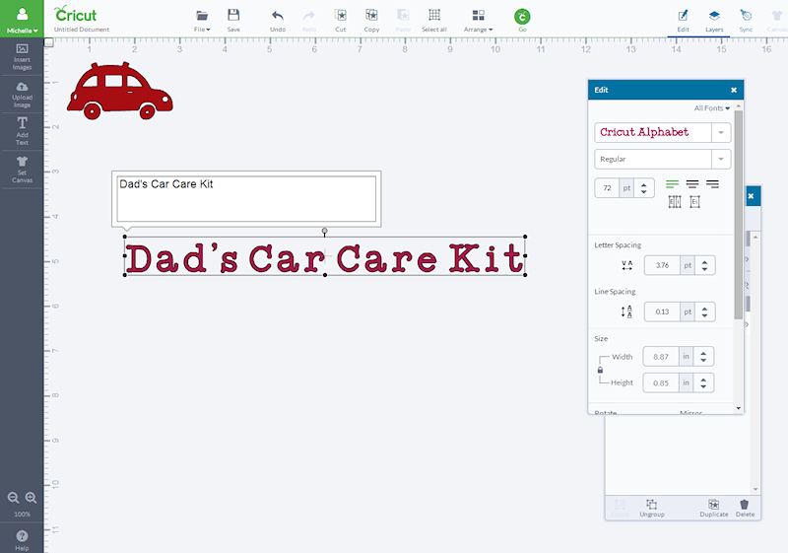Click the rotate handle above the text
The image size is (788, 553).
tap(325, 232)
